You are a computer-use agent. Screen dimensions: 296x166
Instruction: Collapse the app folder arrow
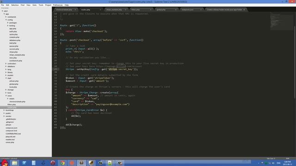(x=4, y=14)
